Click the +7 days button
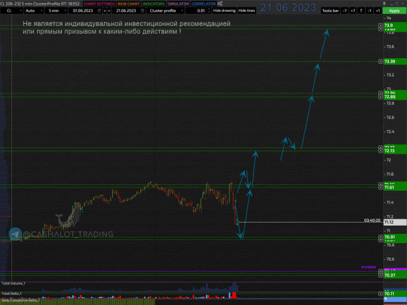 tap(353, 11)
